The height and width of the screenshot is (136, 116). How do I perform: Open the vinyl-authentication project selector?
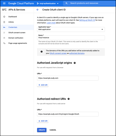pyautogui.click(x=48, y=3)
